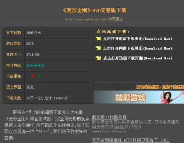Click the 戴尔革命性简化服务器解决方案 ad description

click(x=136, y=125)
